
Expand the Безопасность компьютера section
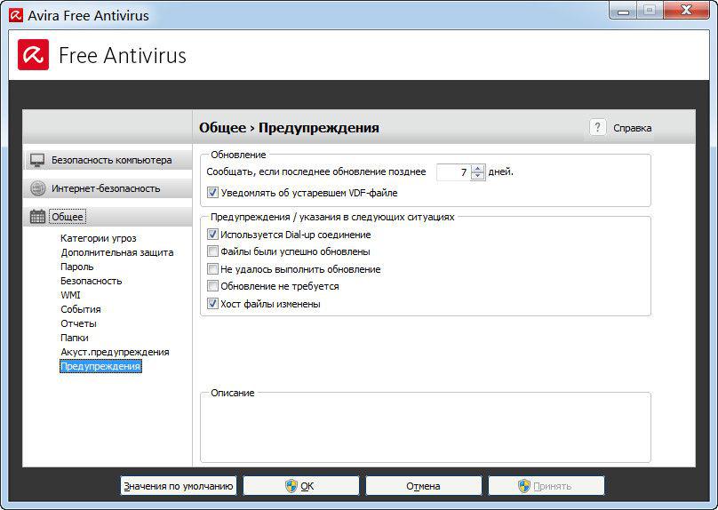point(108,160)
